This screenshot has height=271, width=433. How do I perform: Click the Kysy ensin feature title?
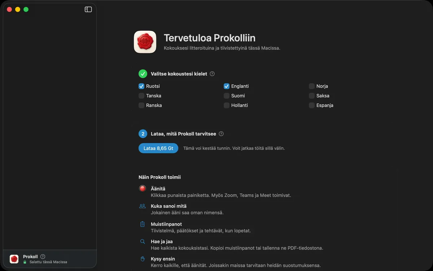(163, 259)
